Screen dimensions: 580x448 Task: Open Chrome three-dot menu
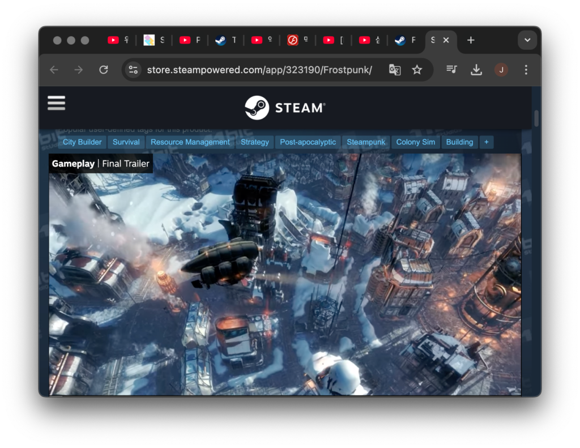click(x=526, y=70)
